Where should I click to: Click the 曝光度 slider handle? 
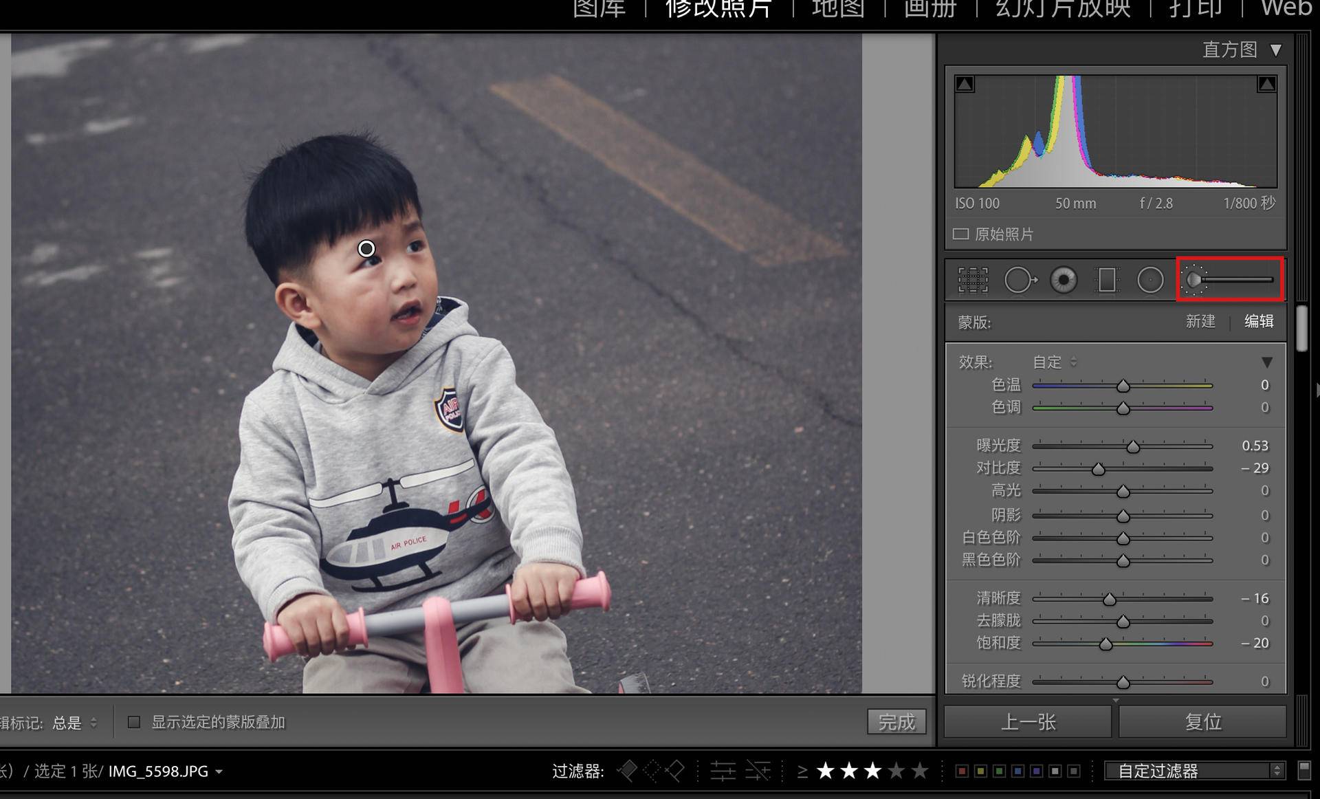(1133, 447)
